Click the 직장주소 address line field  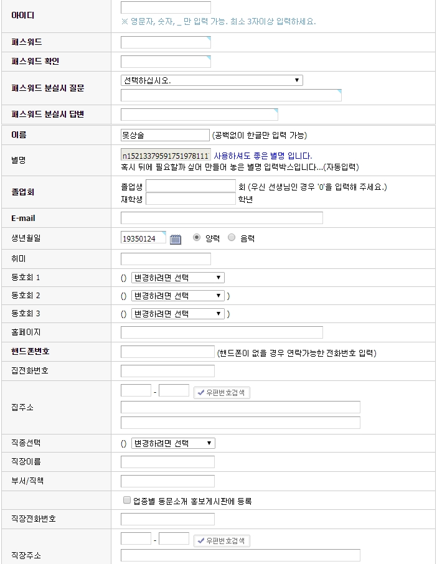point(240,555)
